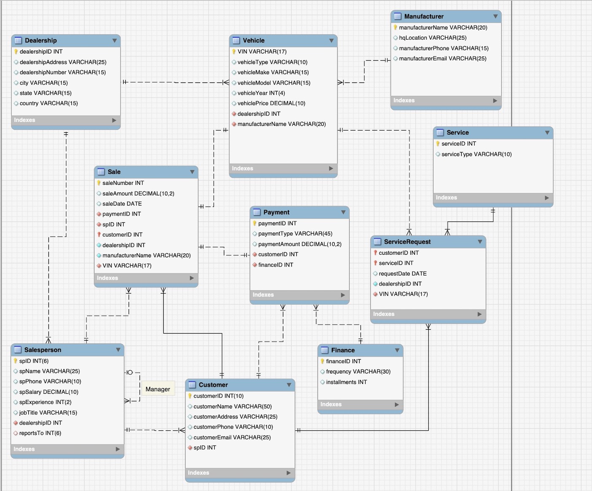
Task: Collapse the Vehicle table with its header arrow
Action: 331,40
